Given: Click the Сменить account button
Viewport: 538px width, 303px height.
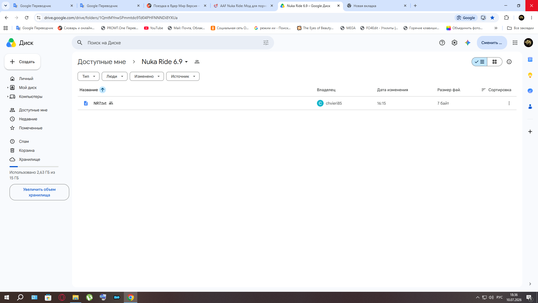Looking at the screenshot, I should (492, 43).
